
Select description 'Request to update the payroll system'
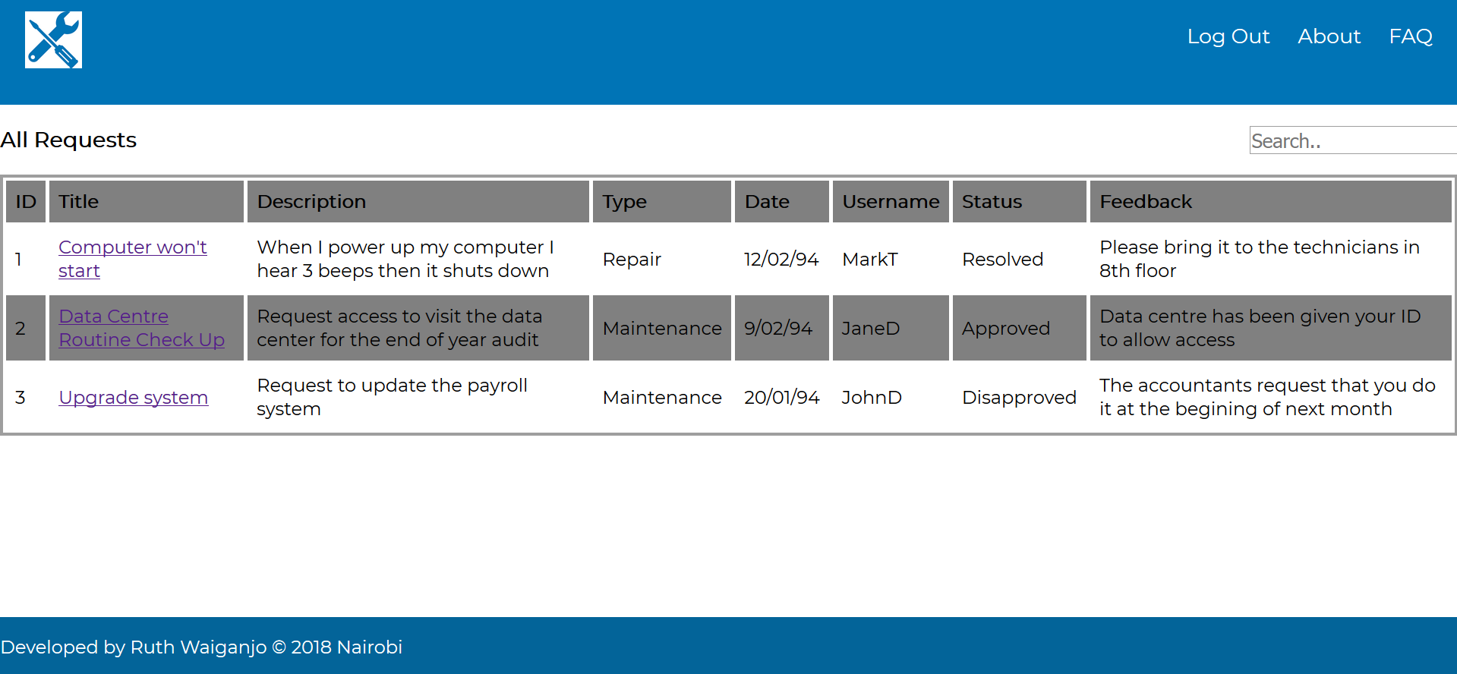click(393, 397)
